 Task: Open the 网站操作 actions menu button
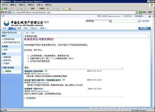pos(145,28)
